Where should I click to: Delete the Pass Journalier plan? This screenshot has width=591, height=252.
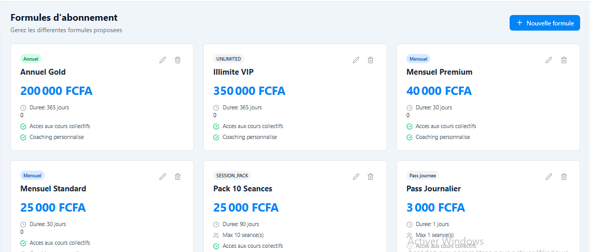click(x=564, y=176)
